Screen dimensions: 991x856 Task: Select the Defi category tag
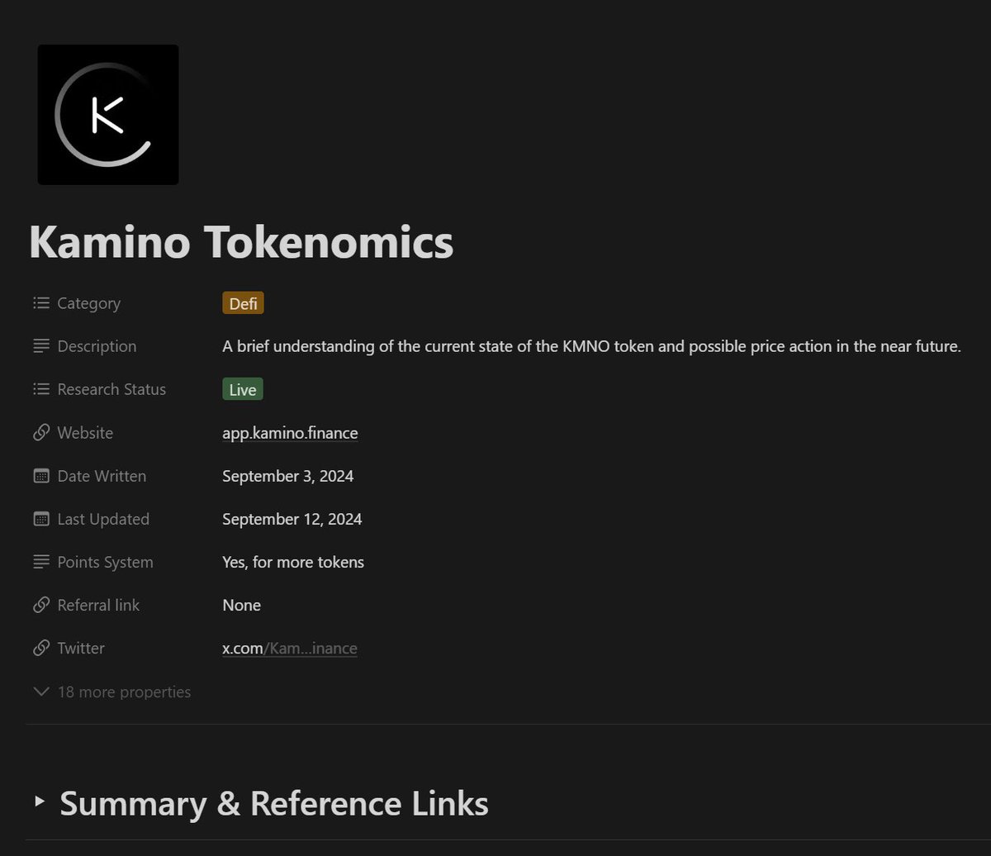coord(243,303)
